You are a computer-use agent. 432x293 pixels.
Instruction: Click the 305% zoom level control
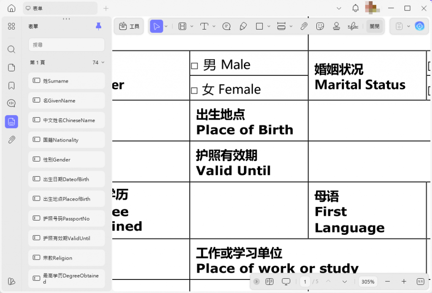coord(367,282)
